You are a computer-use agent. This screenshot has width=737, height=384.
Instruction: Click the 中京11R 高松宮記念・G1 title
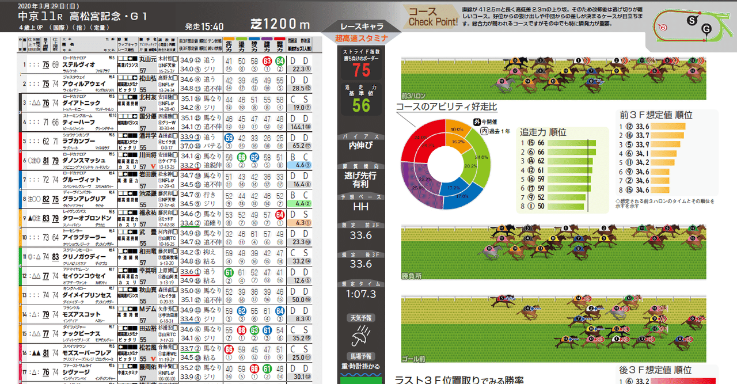point(83,17)
